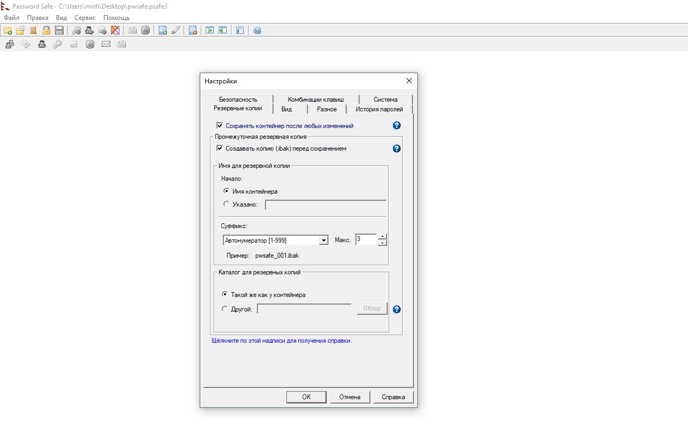Screen dimensions: 688x439
Task: Select the Резервные копии tab
Action: click(x=238, y=108)
